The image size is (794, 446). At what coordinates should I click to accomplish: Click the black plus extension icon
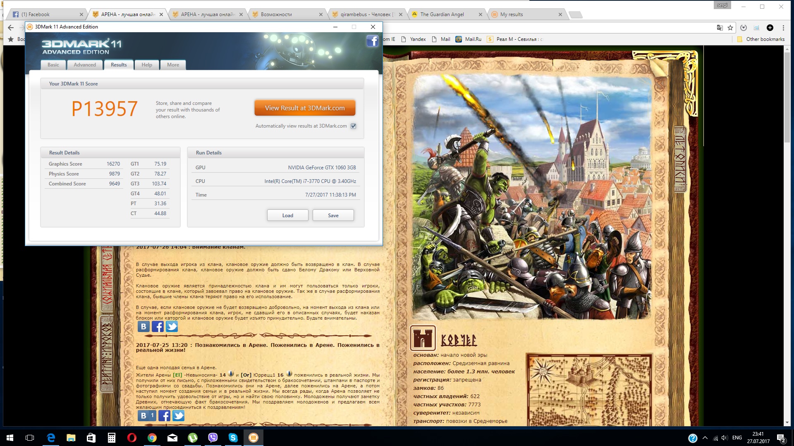click(x=770, y=28)
